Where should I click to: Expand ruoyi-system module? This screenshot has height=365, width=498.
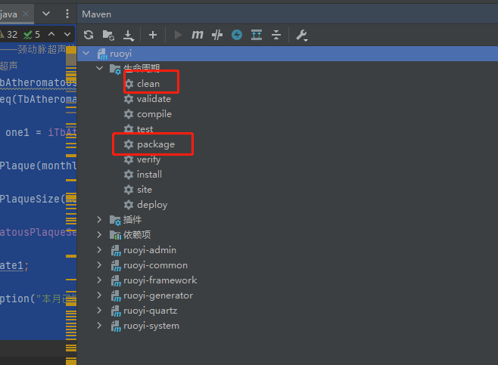coord(99,326)
